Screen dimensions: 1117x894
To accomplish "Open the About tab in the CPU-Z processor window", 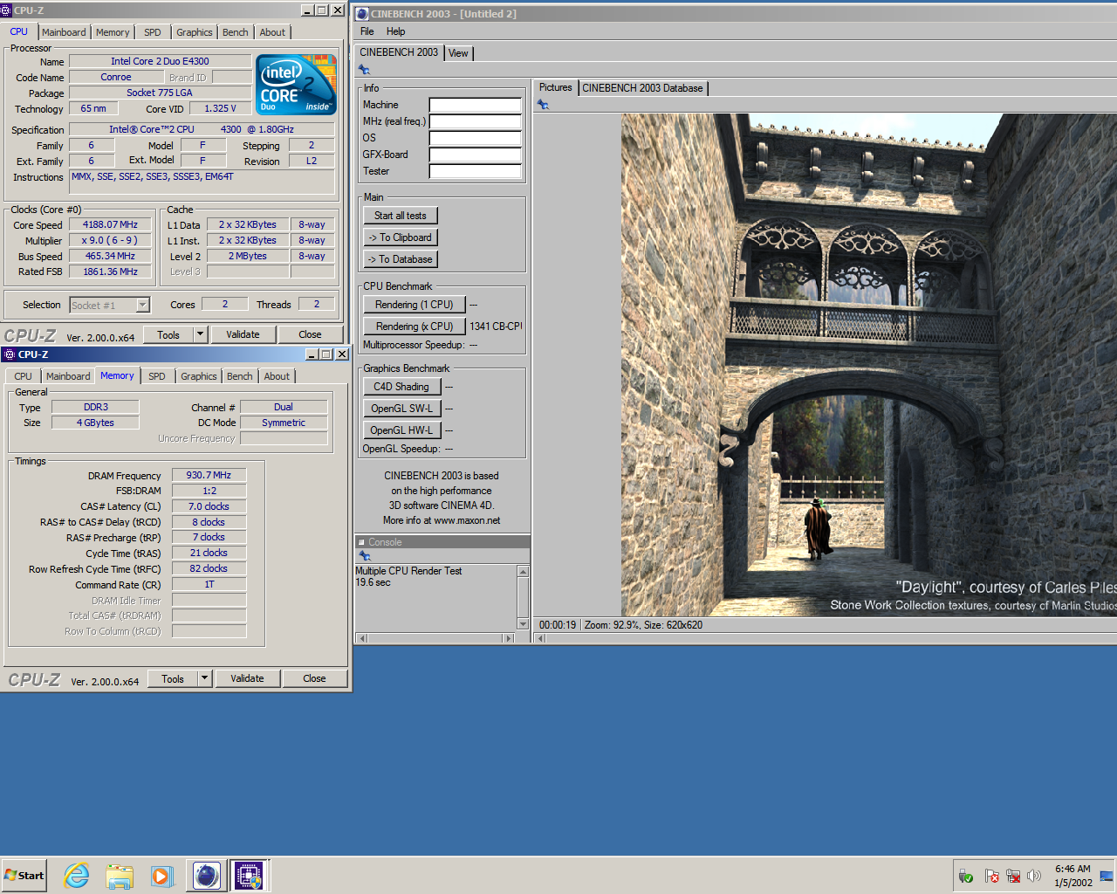I will (272, 32).
